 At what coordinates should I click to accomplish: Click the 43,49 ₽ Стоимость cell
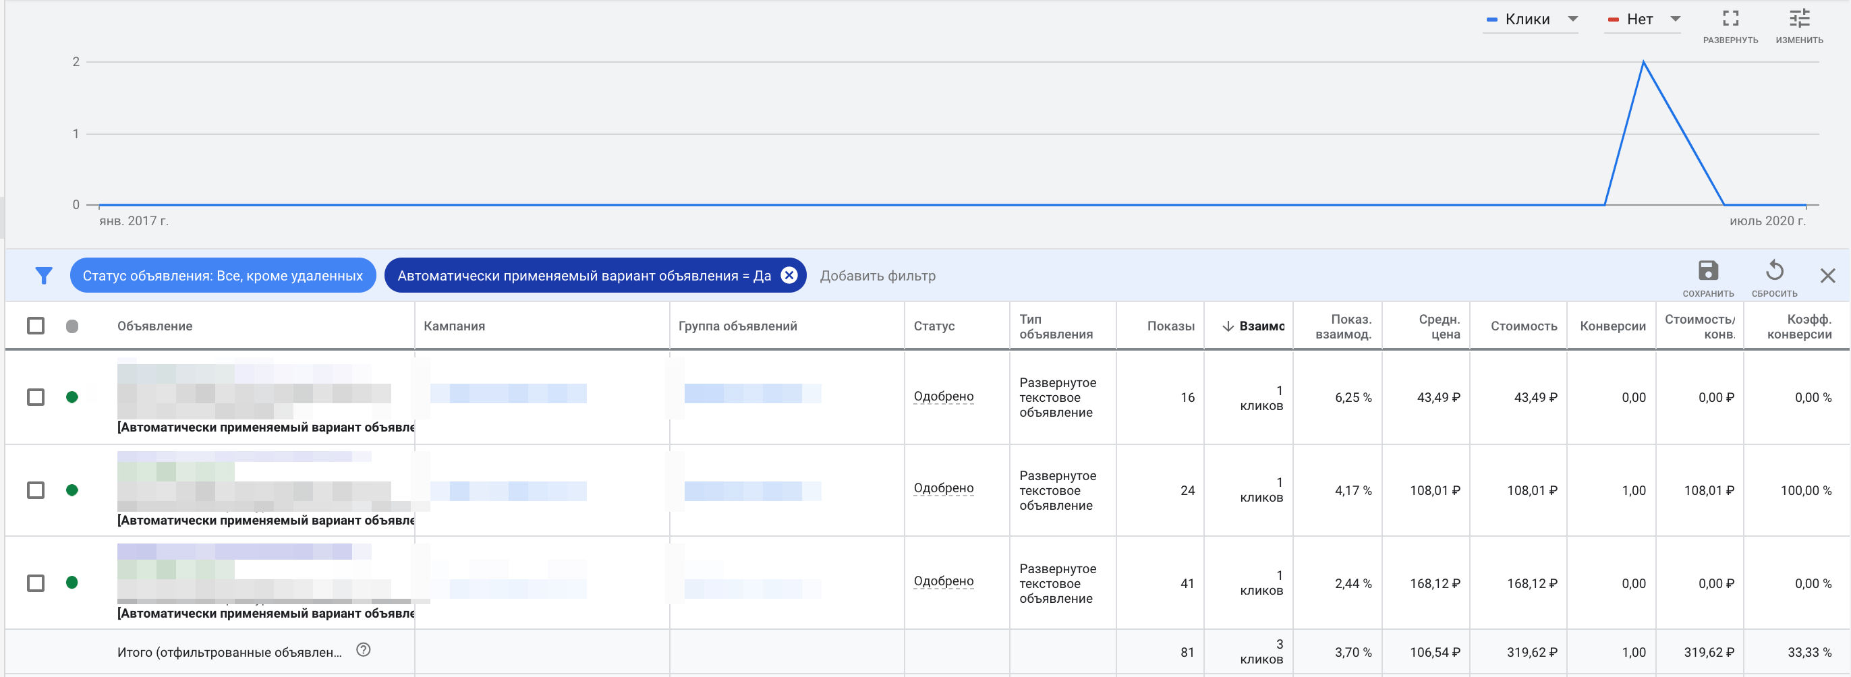click(1535, 398)
